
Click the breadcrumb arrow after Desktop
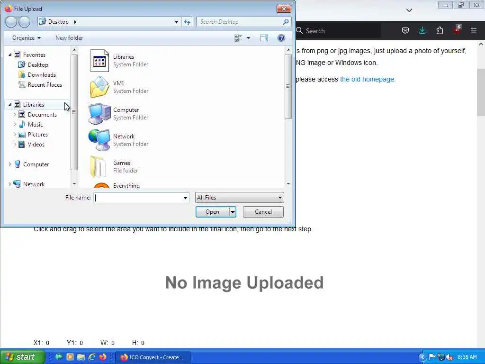click(75, 22)
